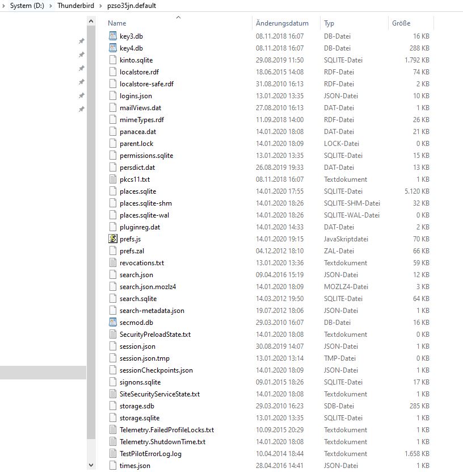This screenshot has height=472, width=463.
Task: Select the file named permissions.sqlite
Action: [146, 156]
